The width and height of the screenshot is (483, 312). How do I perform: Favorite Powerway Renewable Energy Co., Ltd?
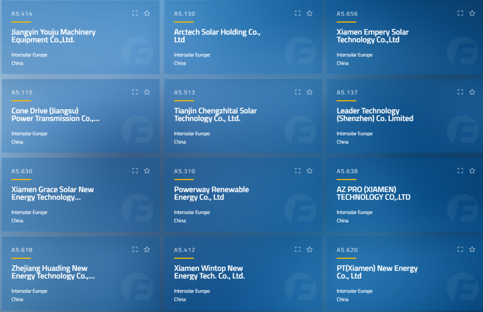pos(309,171)
